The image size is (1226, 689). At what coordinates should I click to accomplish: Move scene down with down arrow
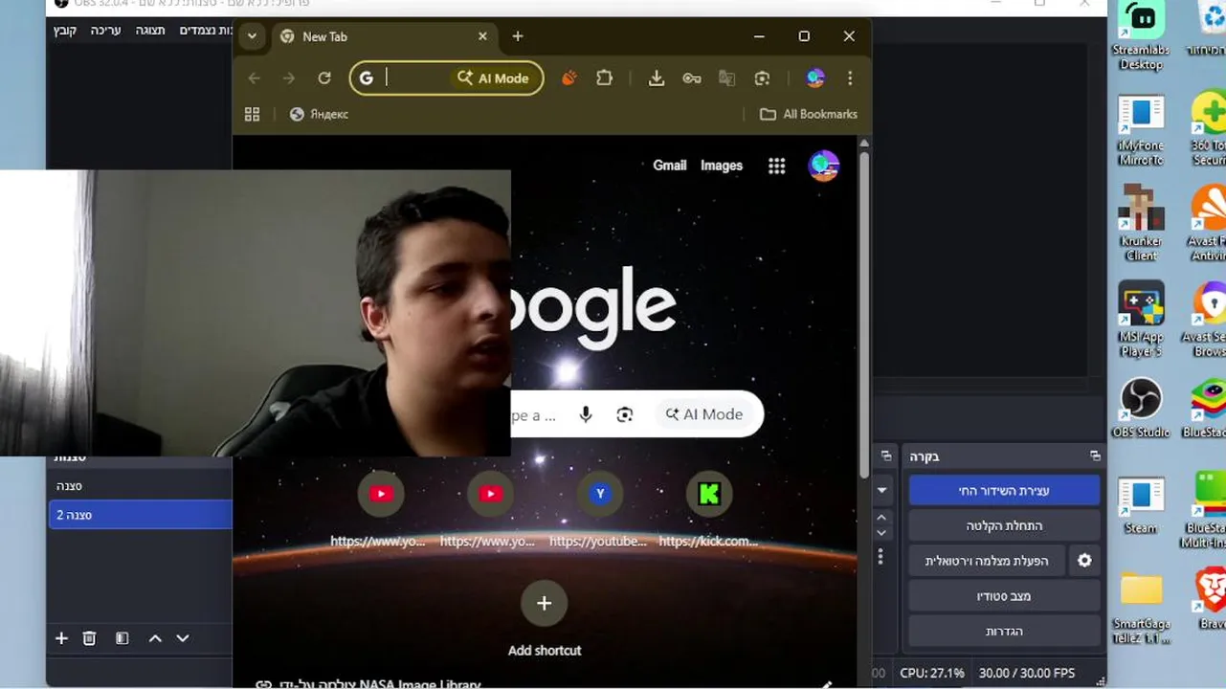point(183,638)
